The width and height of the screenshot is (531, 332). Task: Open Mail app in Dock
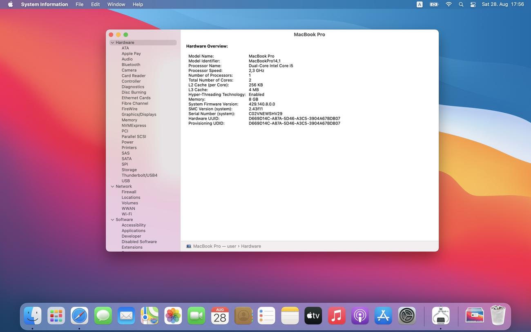[126, 316]
